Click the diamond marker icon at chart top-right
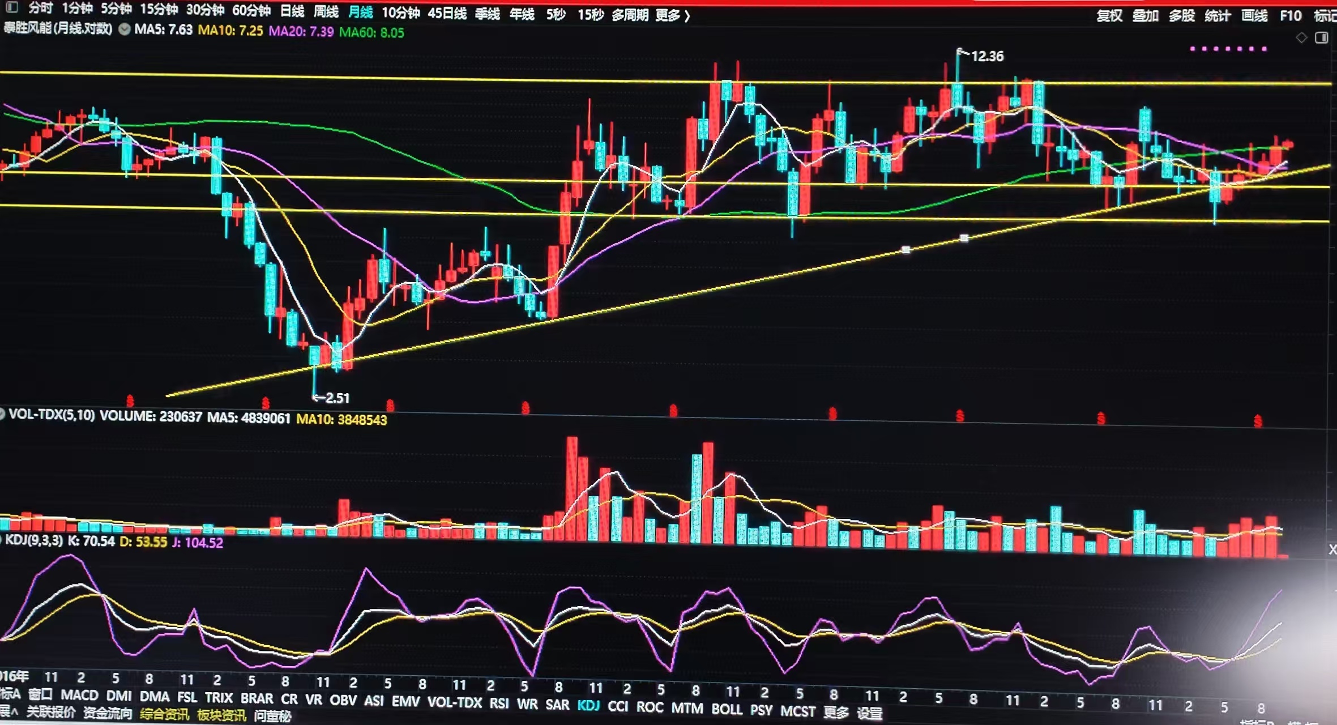1337x725 pixels. 1301,37
